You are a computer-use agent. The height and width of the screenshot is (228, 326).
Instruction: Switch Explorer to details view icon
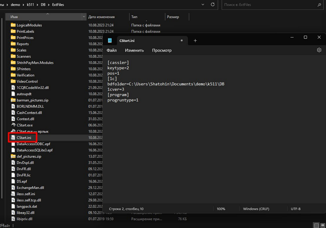pyautogui.click(x=317, y=225)
